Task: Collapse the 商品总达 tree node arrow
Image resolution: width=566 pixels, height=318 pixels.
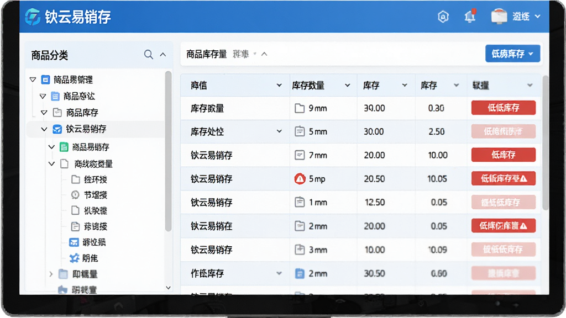Action: pos(43,96)
